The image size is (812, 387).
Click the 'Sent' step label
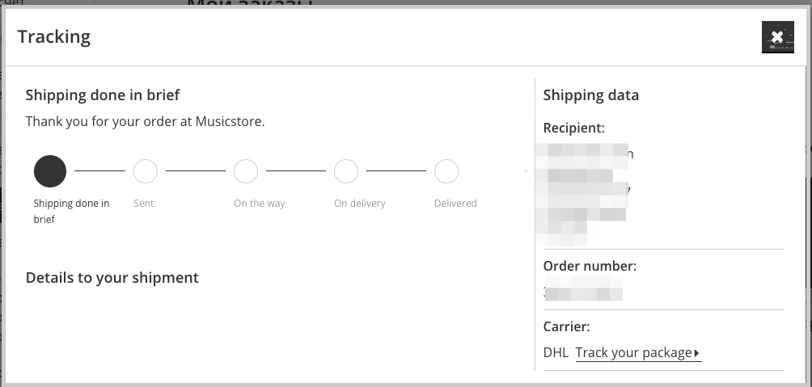click(144, 204)
